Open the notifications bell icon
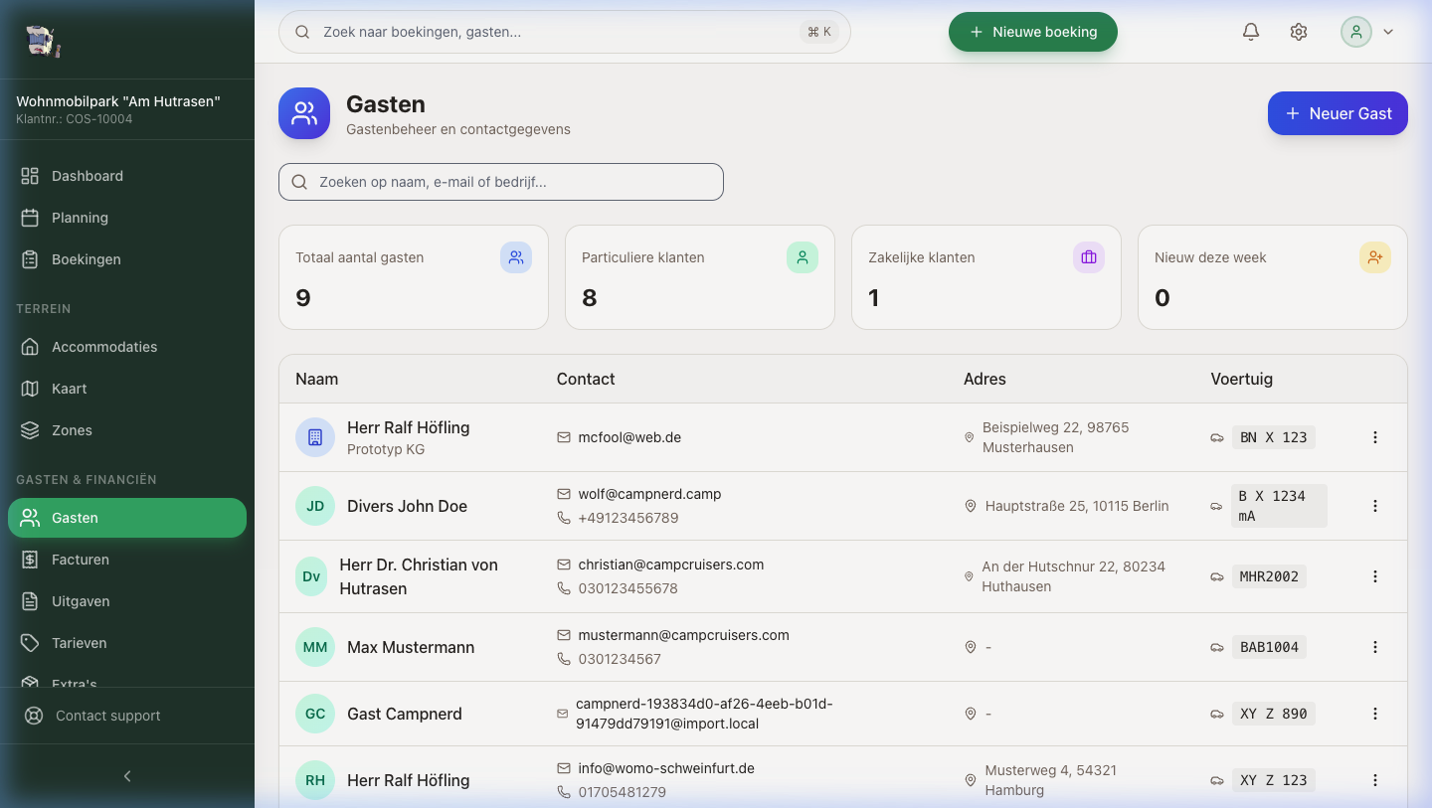This screenshot has width=1432, height=808. click(x=1251, y=32)
